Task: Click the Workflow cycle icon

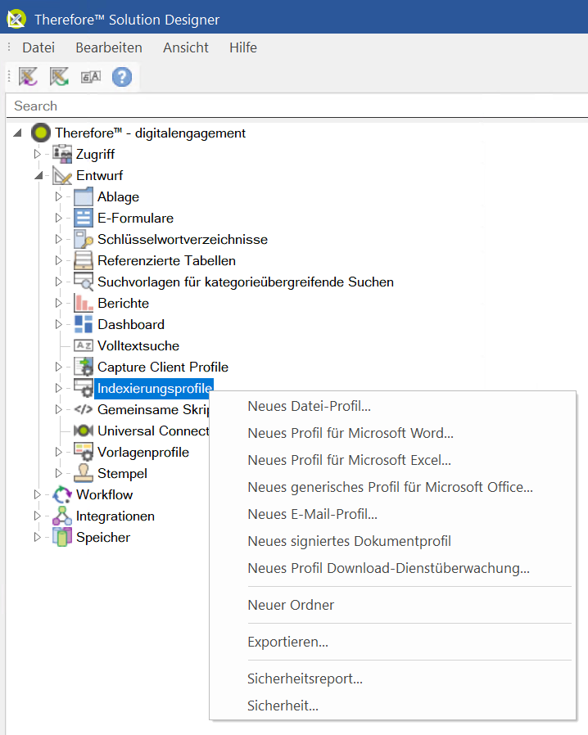Action: click(x=62, y=494)
